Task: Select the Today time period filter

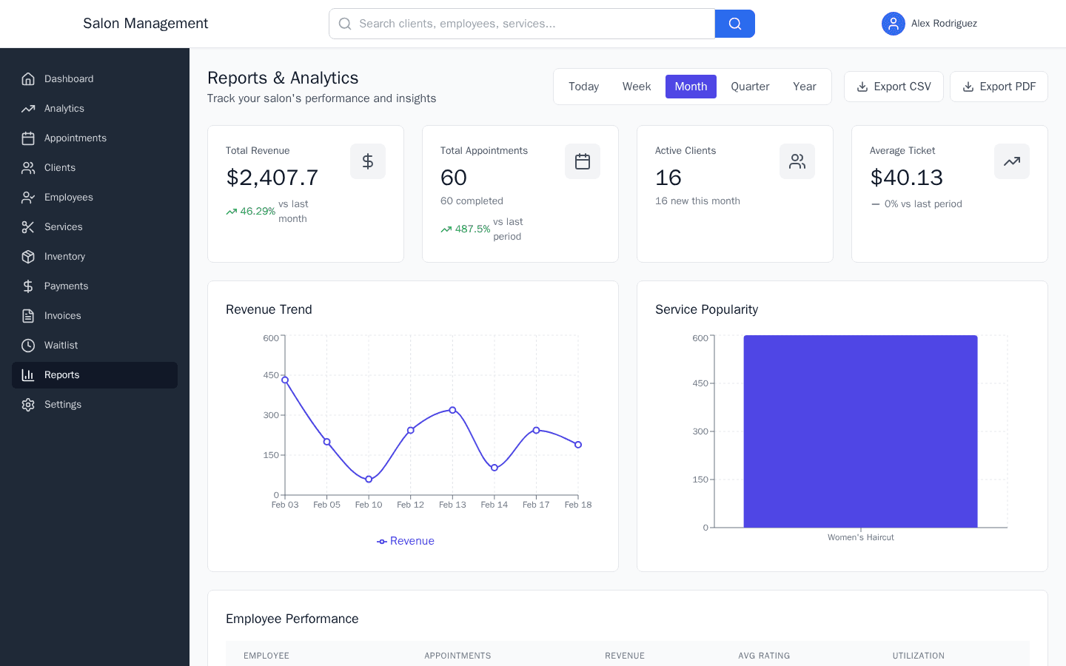Action: tap(583, 87)
